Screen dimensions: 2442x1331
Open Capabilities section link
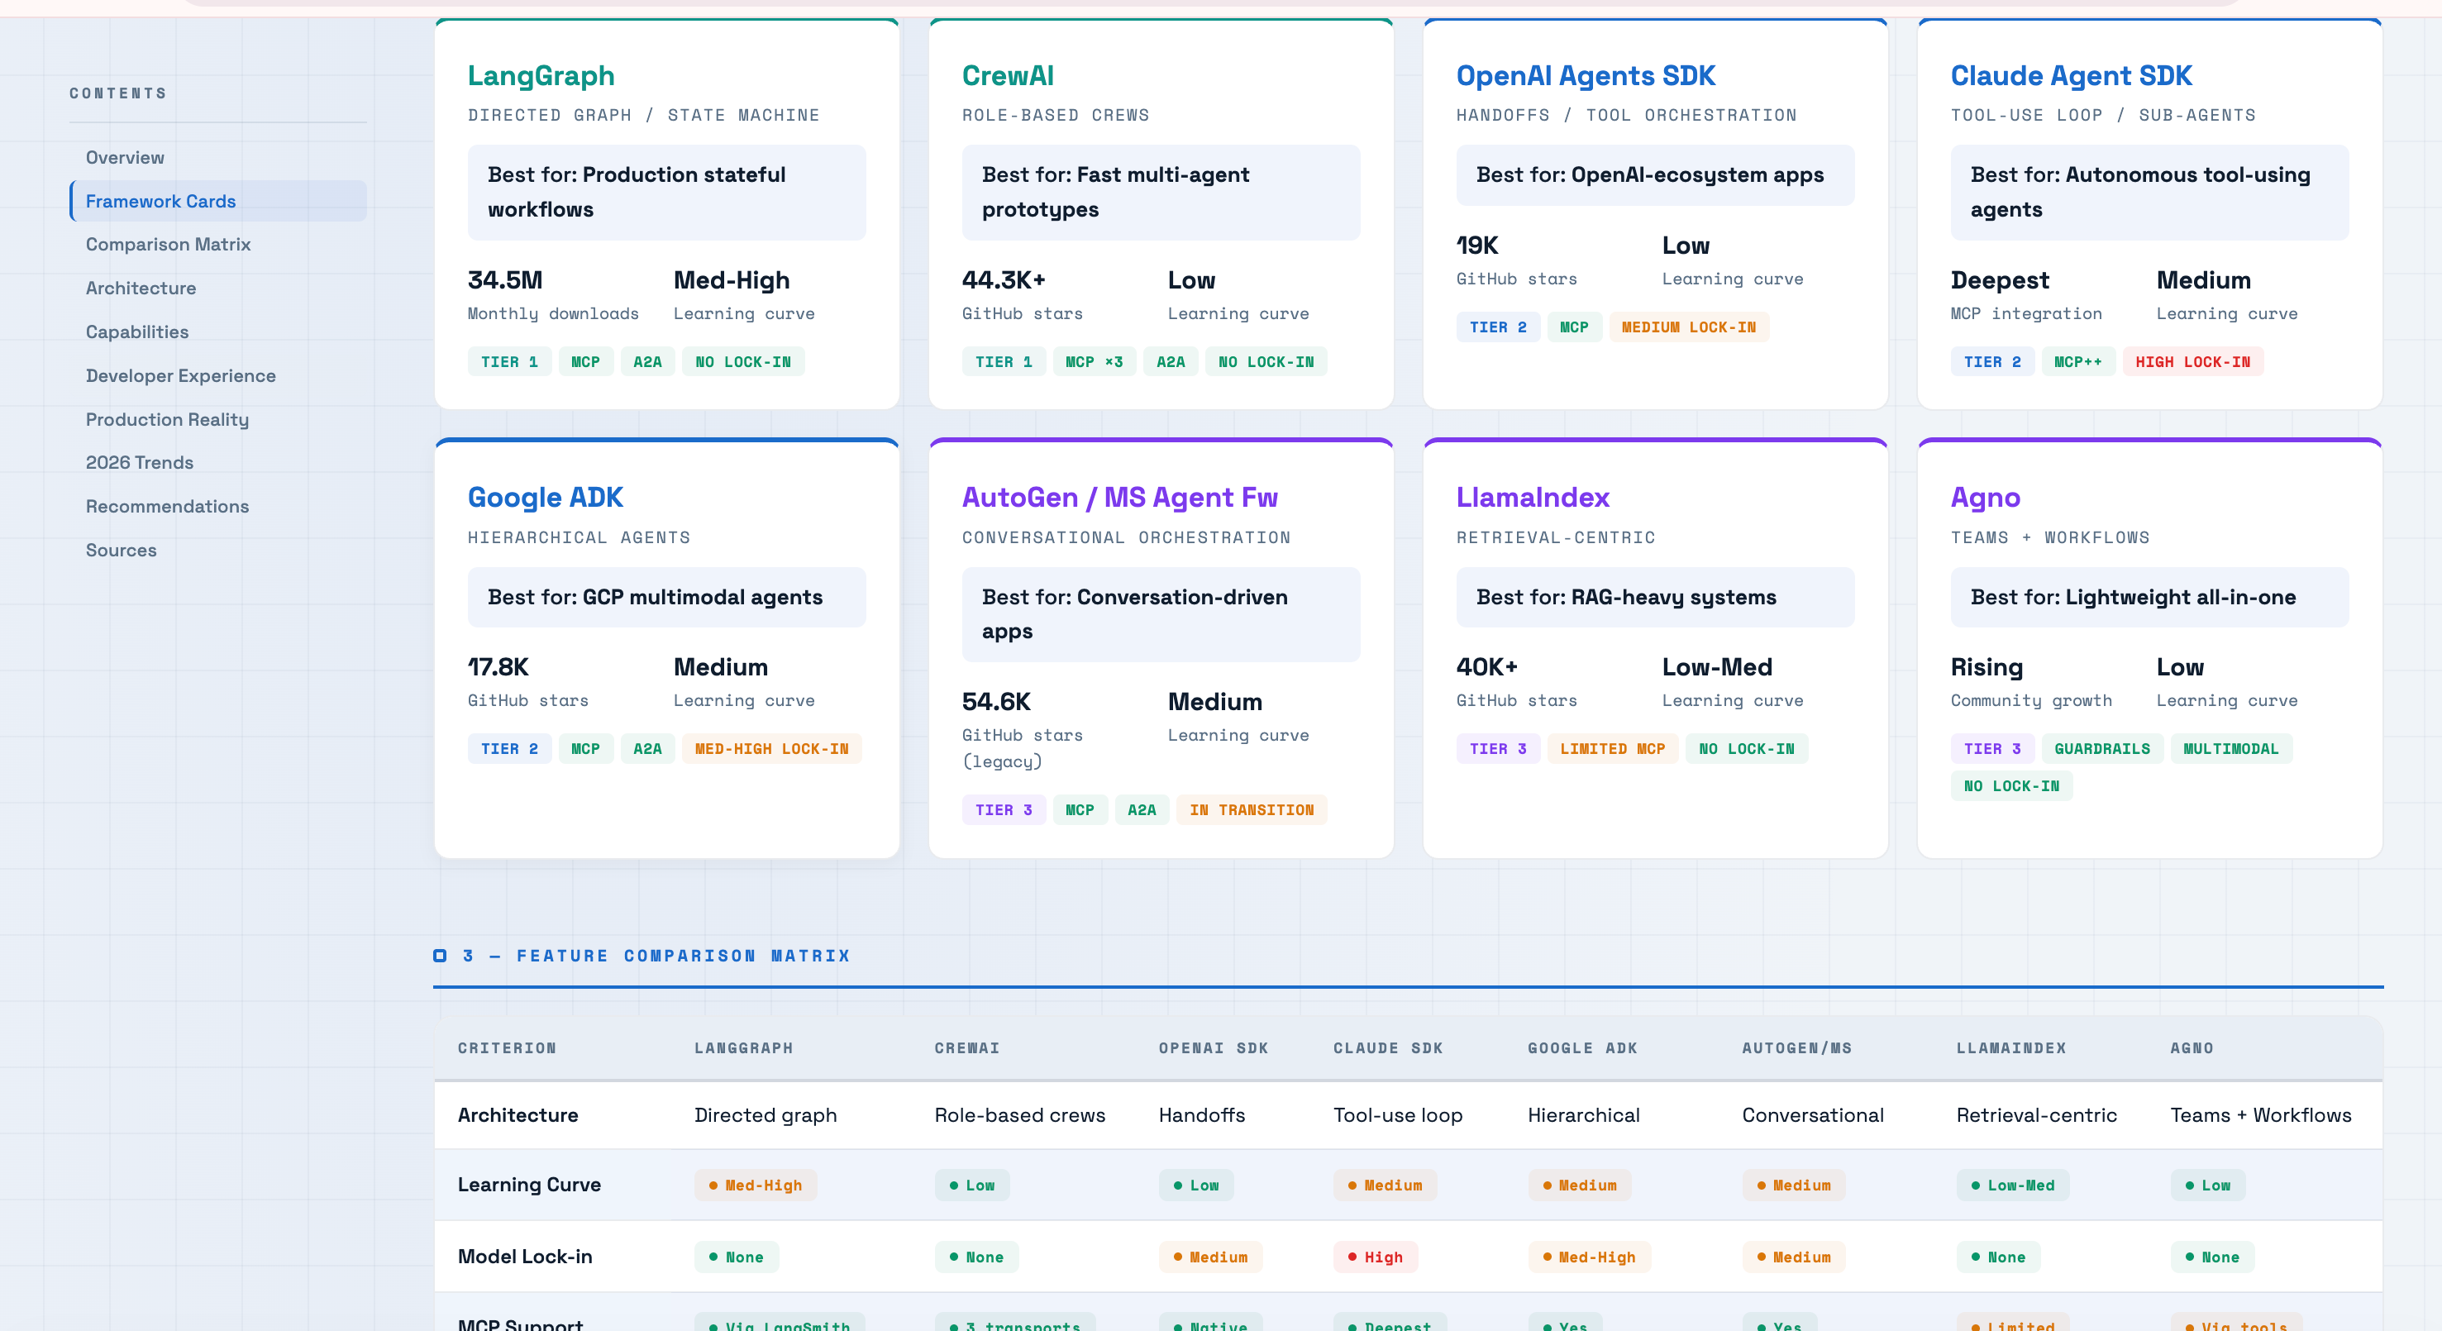(136, 332)
